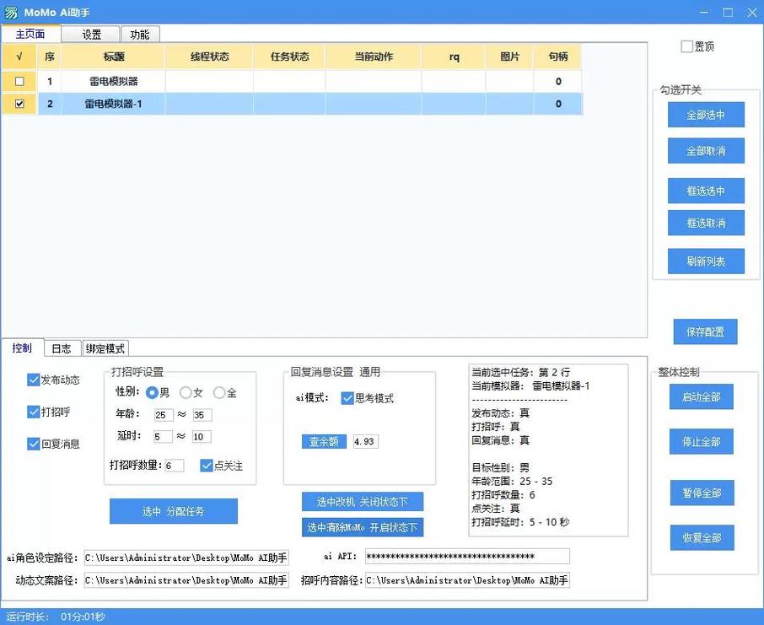Select the 男 gender radio button
The width and height of the screenshot is (764, 625).
152,392
